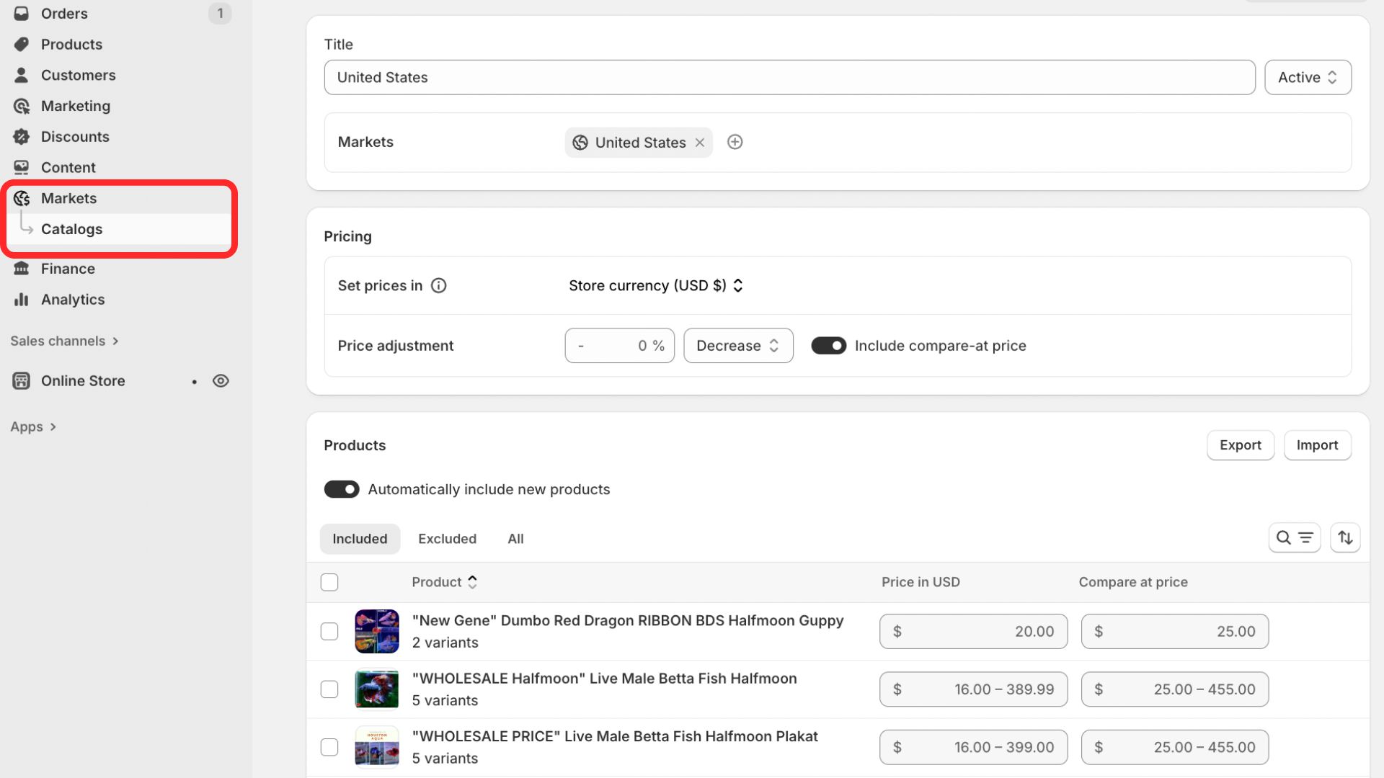Click the Marketing target icon

(22, 106)
